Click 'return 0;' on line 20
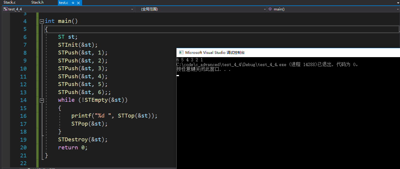This screenshot has height=169, width=400. tap(73, 148)
